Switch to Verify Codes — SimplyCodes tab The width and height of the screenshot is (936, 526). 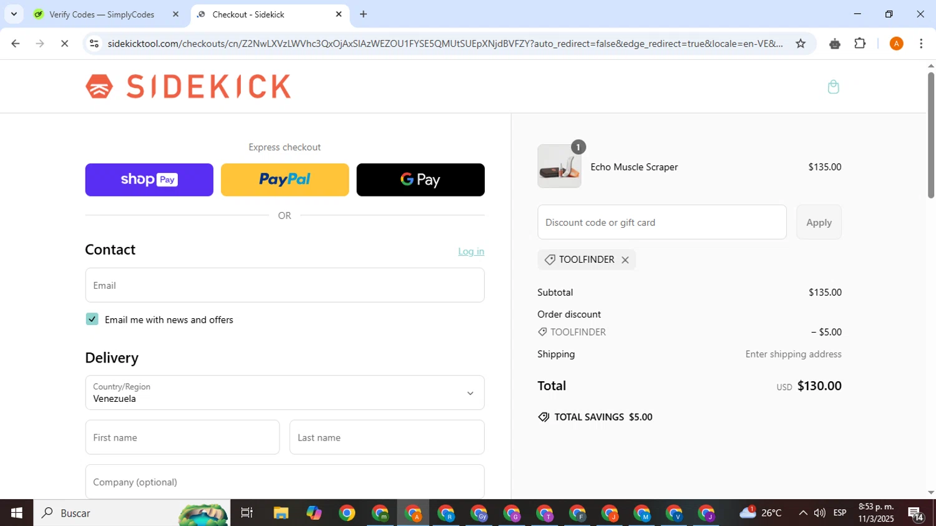click(x=102, y=14)
